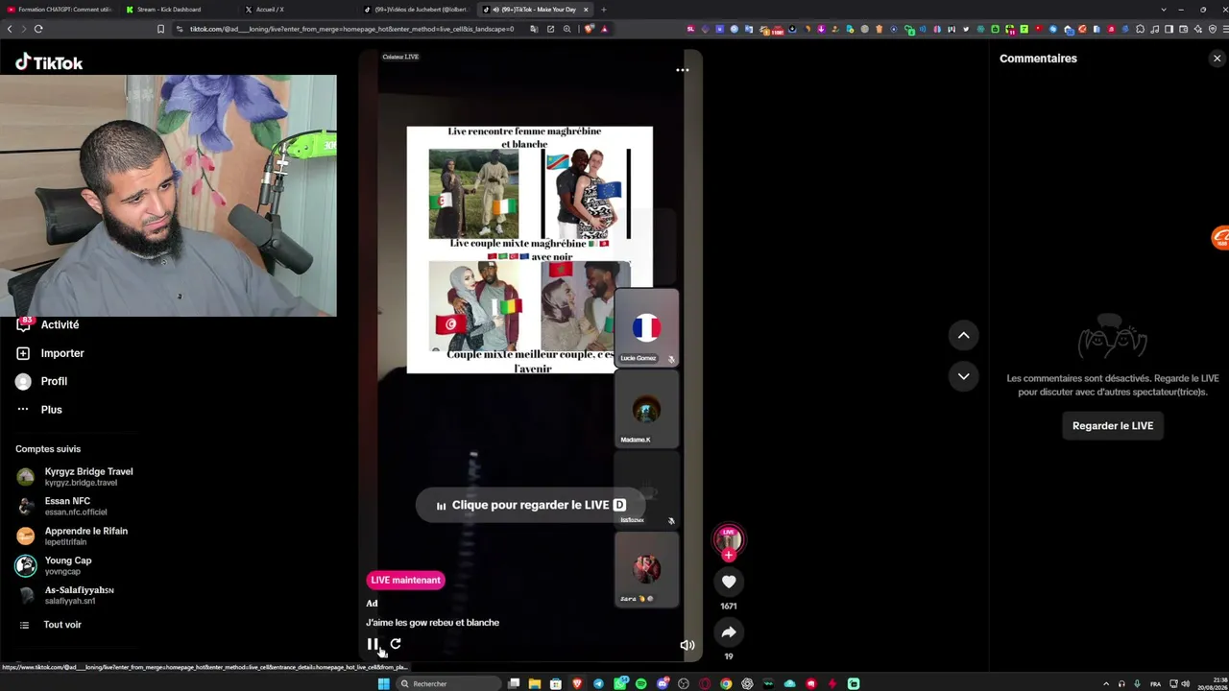Click the replay arrow beside pause

coord(396,644)
